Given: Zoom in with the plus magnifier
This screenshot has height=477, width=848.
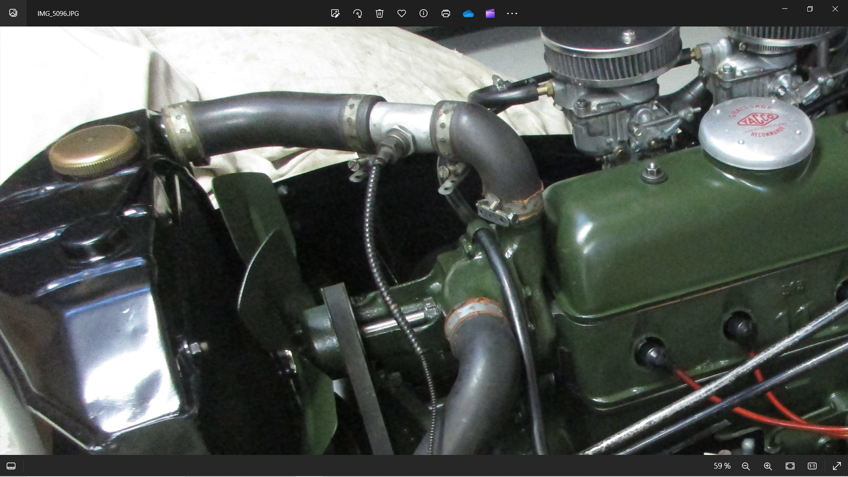Looking at the screenshot, I should [768, 466].
